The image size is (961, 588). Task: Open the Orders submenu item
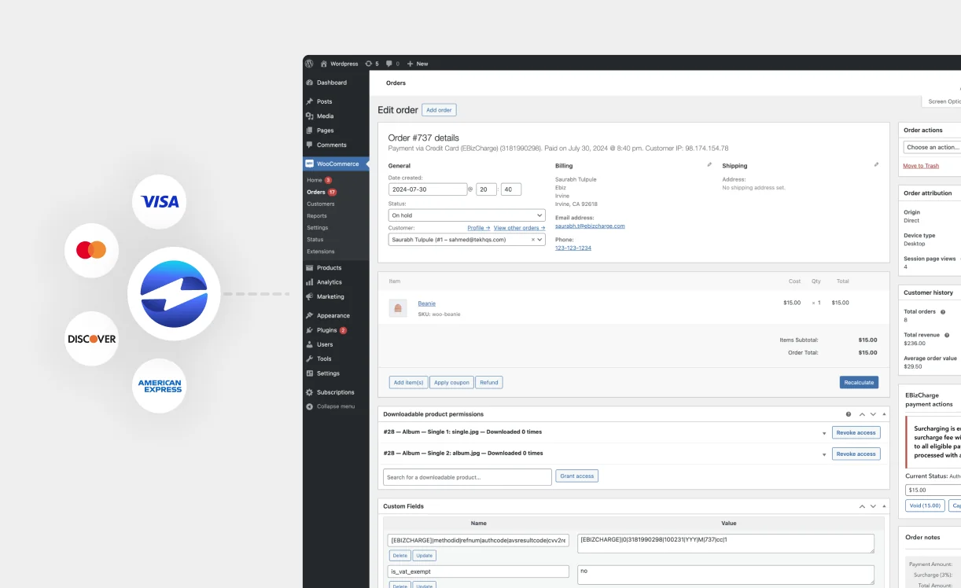click(316, 192)
